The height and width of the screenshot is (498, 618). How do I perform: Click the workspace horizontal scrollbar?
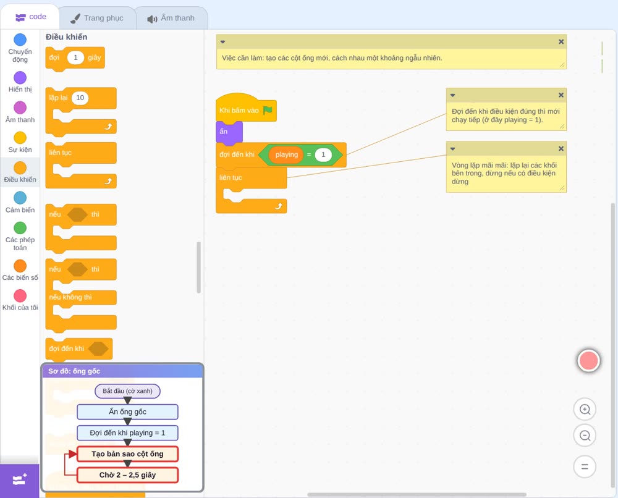(417, 494)
